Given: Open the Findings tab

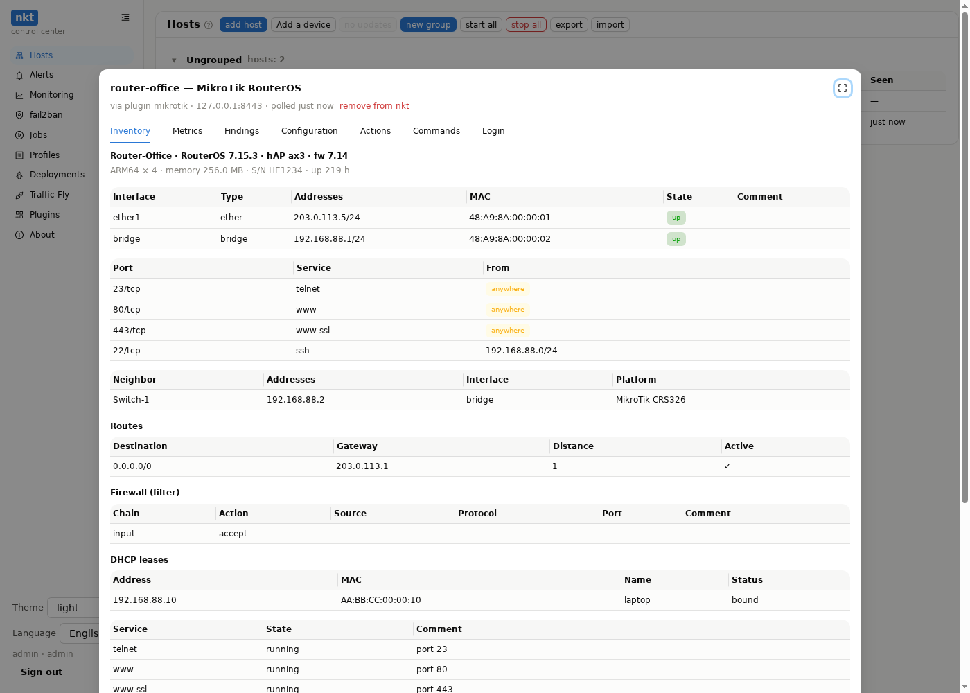Looking at the screenshot, I should (x=242, y=131).
